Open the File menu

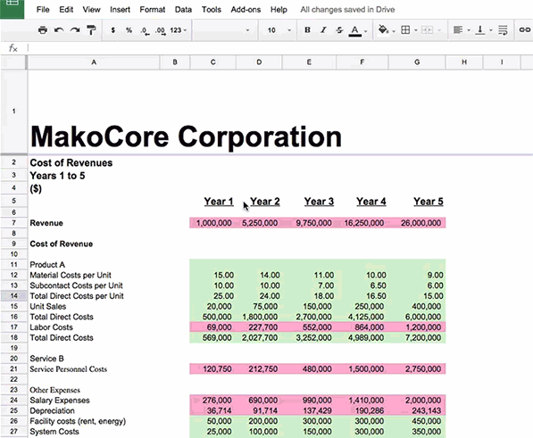[43, 10]
